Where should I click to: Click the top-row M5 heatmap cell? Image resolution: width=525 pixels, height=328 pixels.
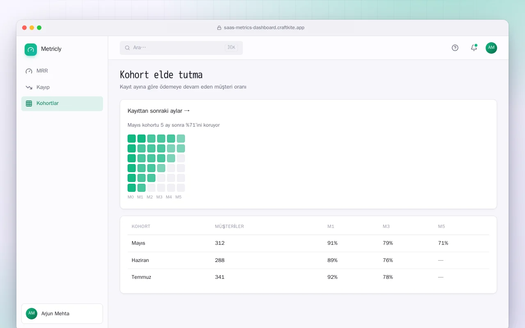181,139
